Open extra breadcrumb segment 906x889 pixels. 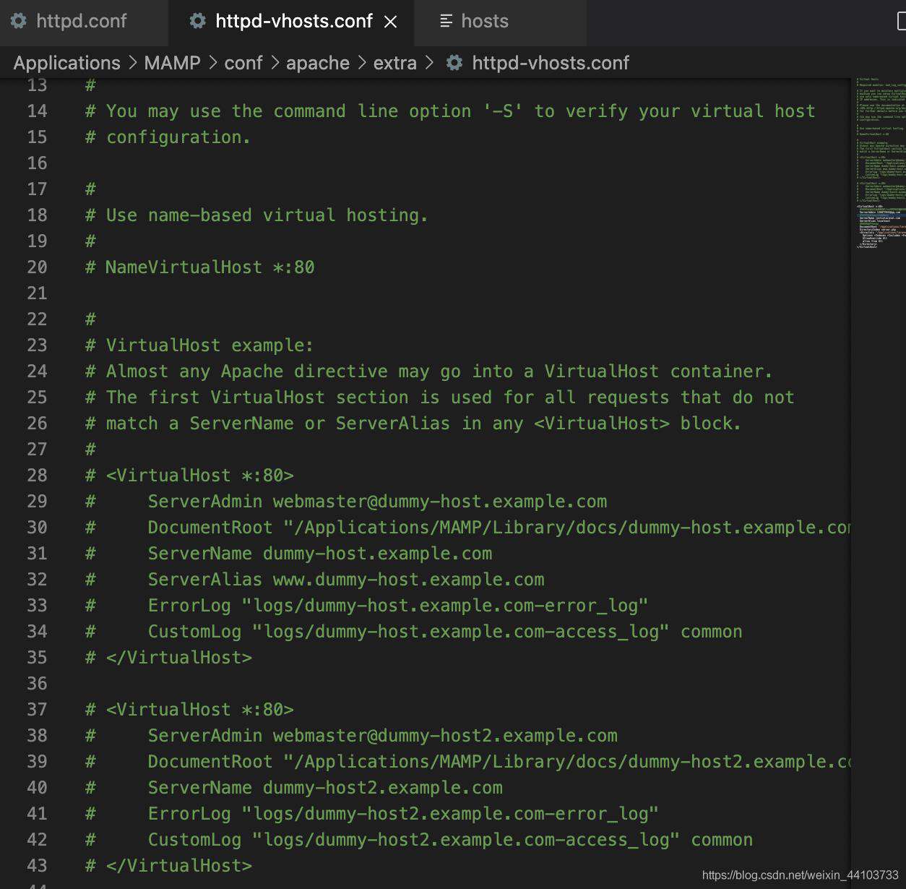(395, 63)
